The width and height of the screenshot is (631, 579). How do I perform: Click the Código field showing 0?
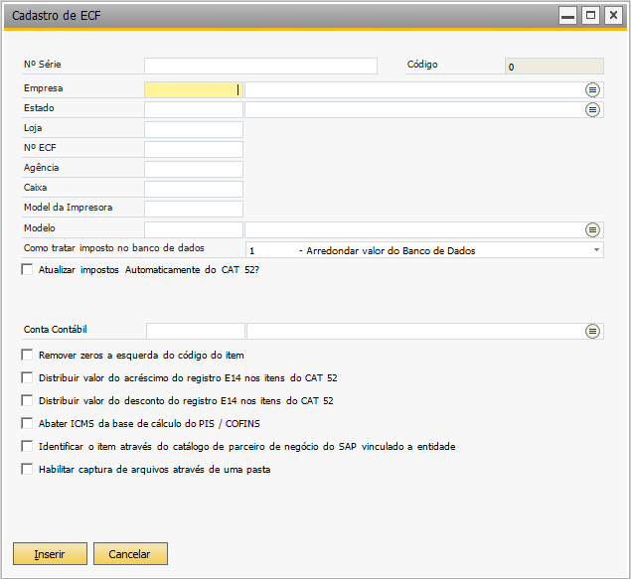[x=554, y=67]
